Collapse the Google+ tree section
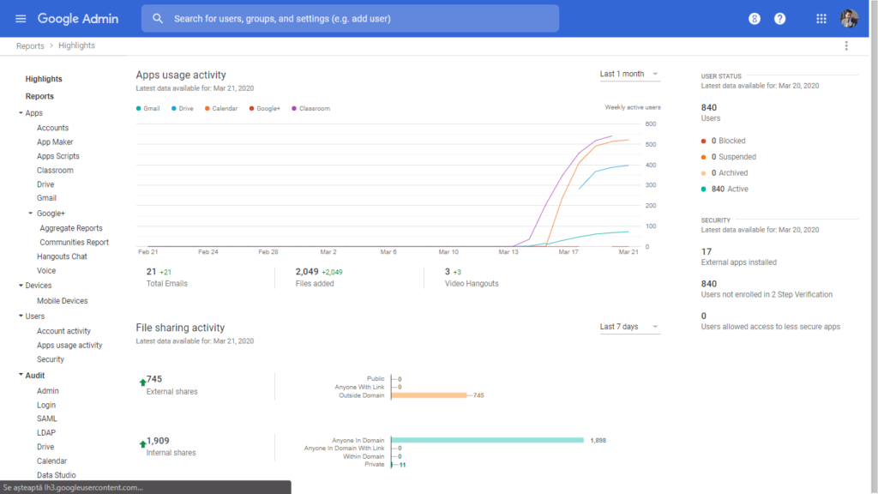 (x=30, y=214)
